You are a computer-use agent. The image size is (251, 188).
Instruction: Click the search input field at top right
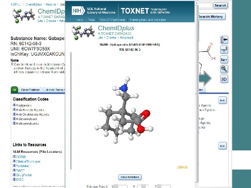tap(206, 6)
